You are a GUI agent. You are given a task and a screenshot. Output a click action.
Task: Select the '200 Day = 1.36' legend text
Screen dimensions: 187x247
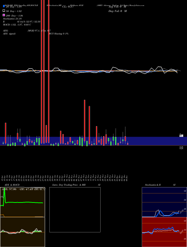point(14,16)
